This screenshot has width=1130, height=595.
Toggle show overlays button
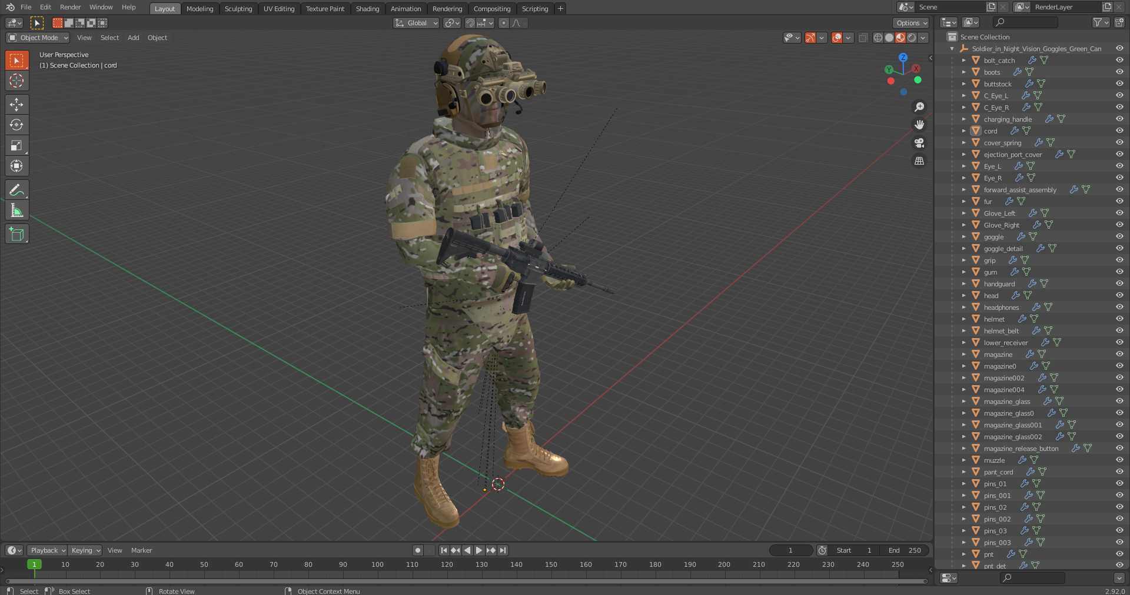tap(837, 38)
